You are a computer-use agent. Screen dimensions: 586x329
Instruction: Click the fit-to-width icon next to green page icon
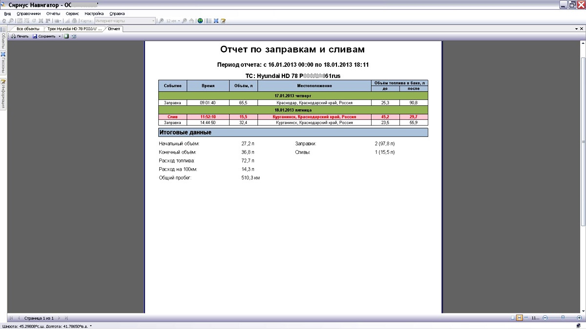pos(73,37)
